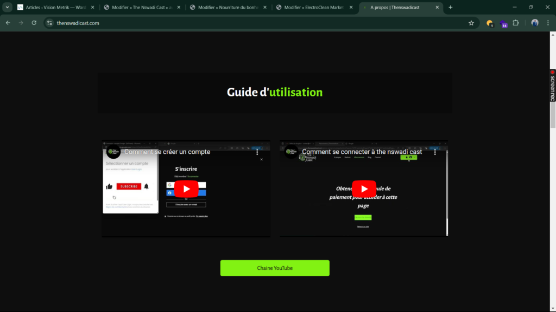Close the Modifier The Nswadi Cast tab
Image resolution: width=556 pixels, height=312 pixels.
point(179,7)
